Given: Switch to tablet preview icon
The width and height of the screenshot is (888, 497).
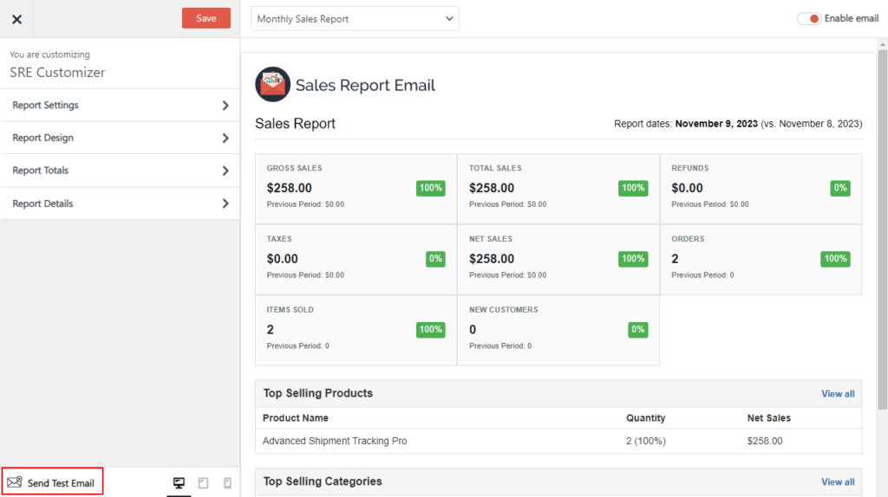Looking at the screenshot, I should pyautogui.click(x=204, y=483).
